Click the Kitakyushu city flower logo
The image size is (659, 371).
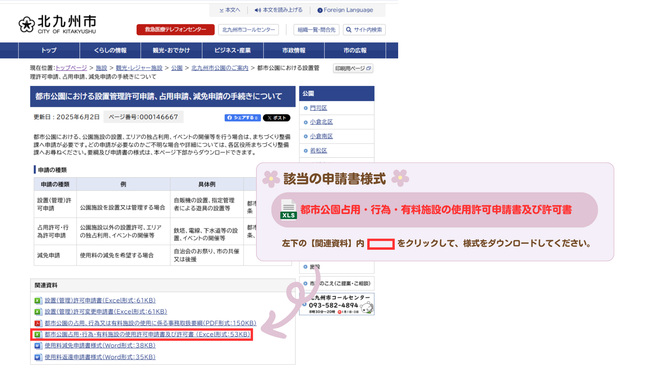point(27,24)
